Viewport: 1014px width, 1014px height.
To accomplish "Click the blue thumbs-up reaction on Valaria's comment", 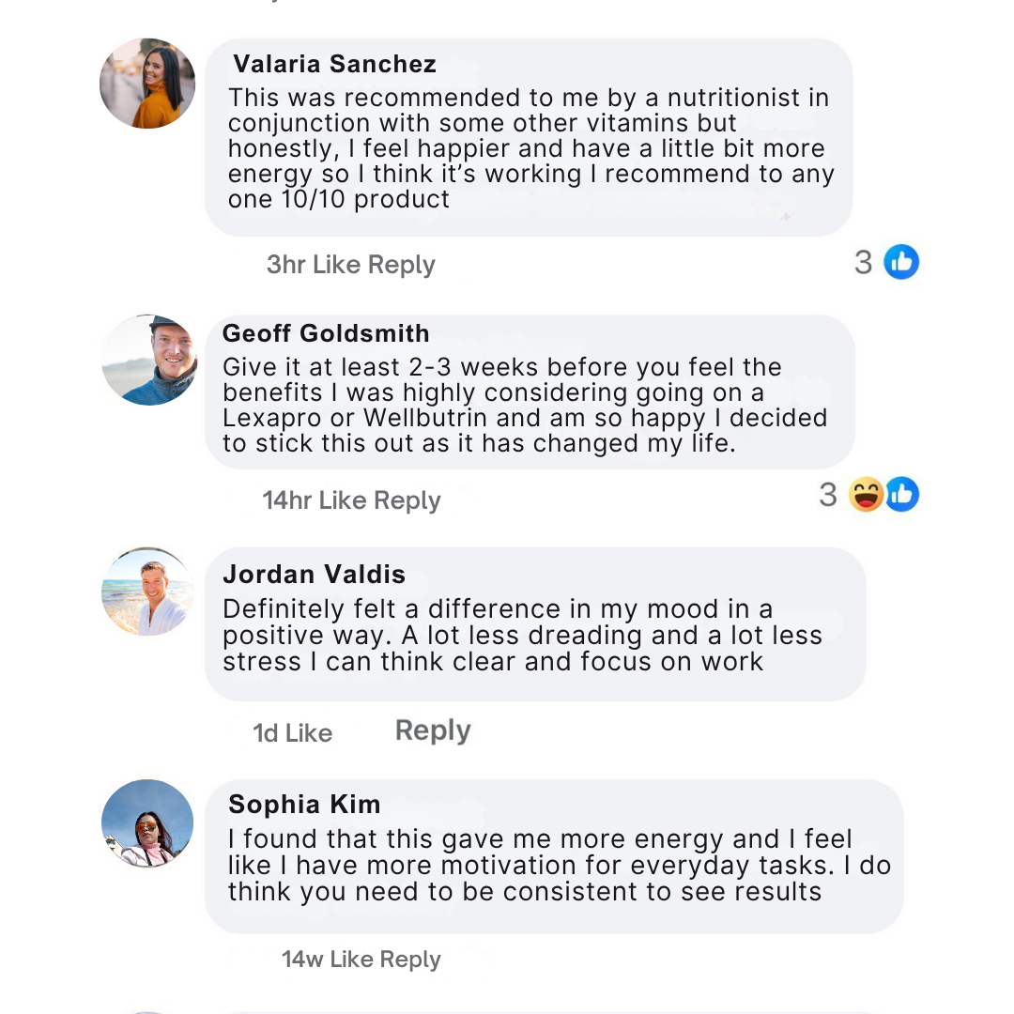I will click(x=901, y=262).
